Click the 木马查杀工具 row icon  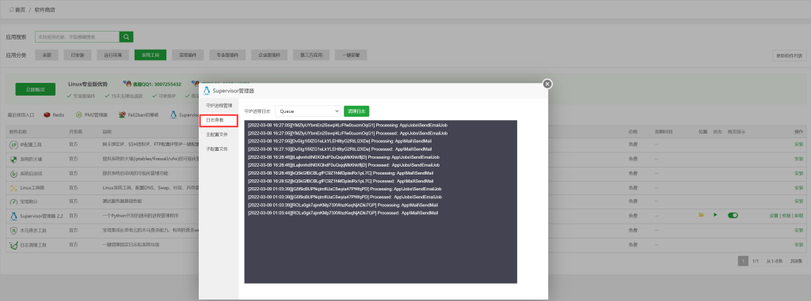[x=13, y=230]
